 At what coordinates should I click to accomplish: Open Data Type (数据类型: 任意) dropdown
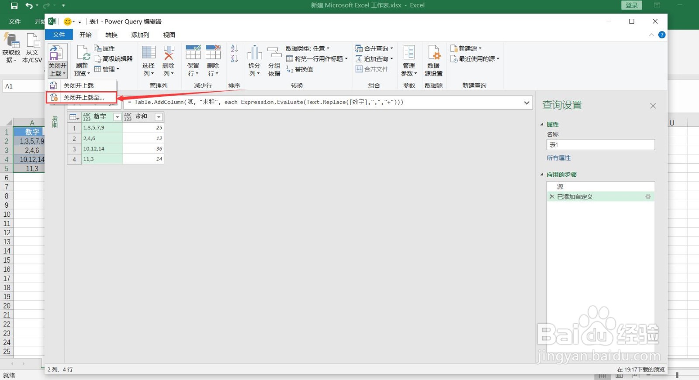point(308,48)
